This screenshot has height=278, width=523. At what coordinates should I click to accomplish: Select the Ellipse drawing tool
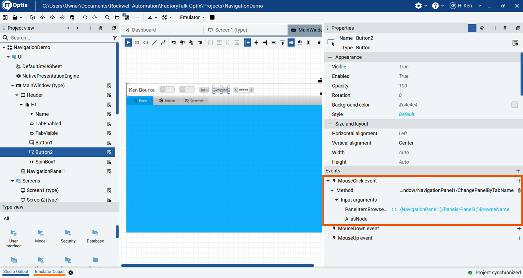click(x=146, y=43)
